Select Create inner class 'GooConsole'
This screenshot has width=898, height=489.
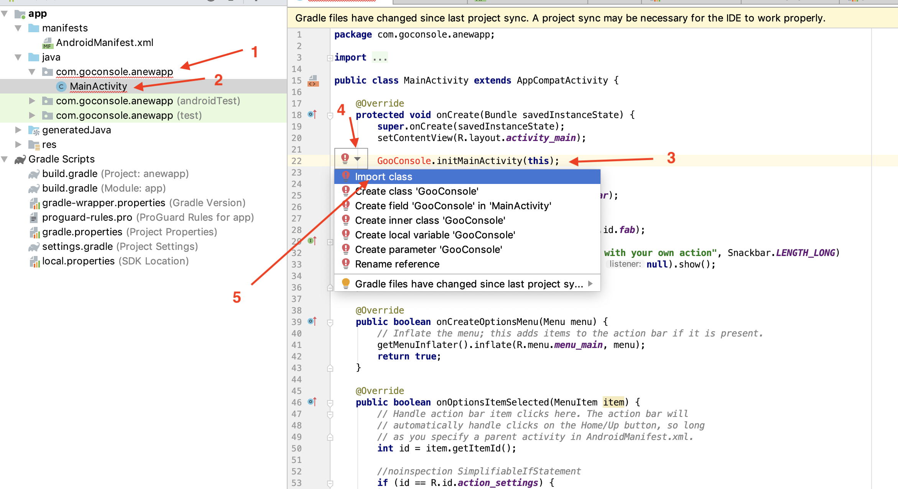click(x=467, y=220)
